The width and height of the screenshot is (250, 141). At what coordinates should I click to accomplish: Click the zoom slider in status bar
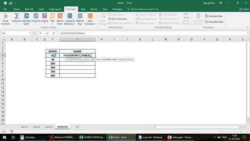[x=231, y=132]
